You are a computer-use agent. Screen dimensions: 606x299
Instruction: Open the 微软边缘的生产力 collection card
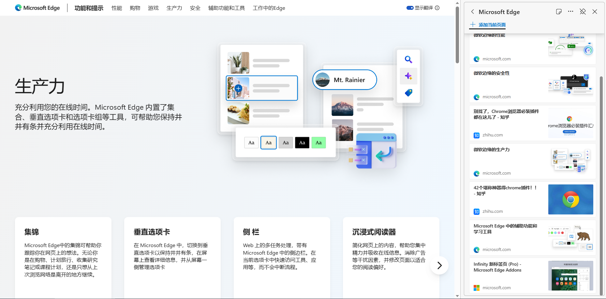pyautogui.click(x=532, y=161)
